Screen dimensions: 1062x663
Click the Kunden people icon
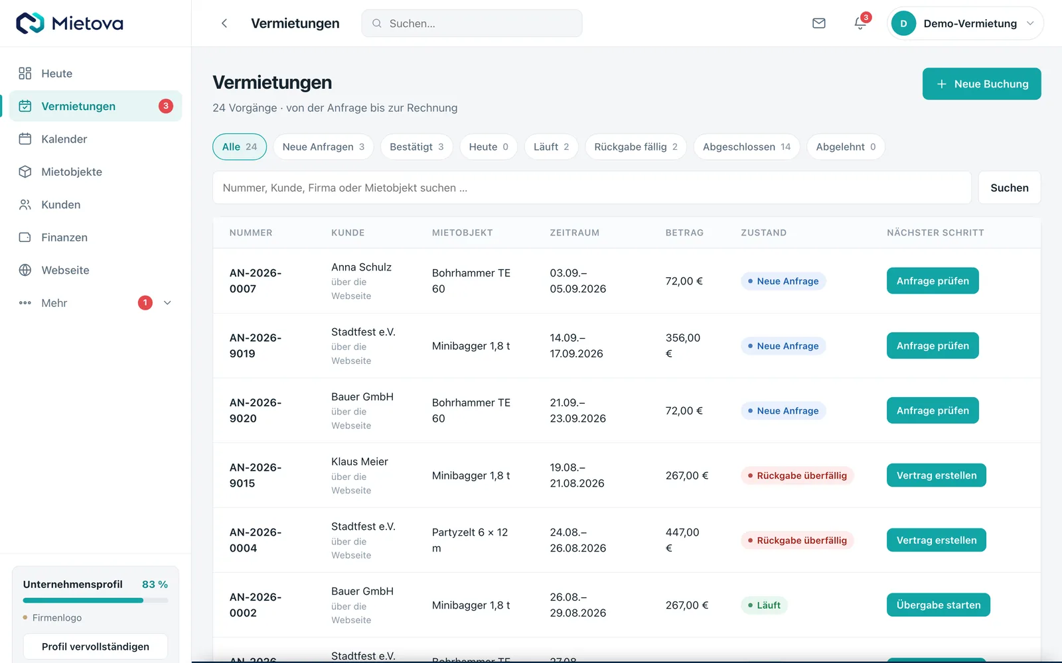point(25,205)
